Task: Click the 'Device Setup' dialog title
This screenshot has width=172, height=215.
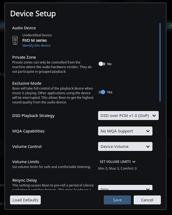Action: tap(33, 14)
